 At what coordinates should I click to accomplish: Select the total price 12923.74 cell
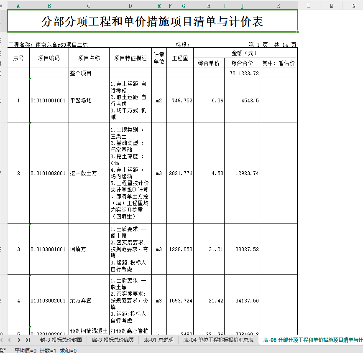tap(242, 173)
